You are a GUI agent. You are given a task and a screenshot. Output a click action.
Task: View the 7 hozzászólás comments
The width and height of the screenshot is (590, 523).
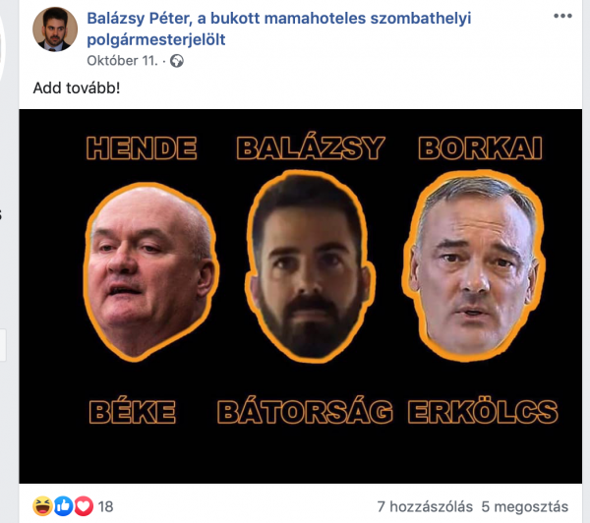tap(425, 506)
